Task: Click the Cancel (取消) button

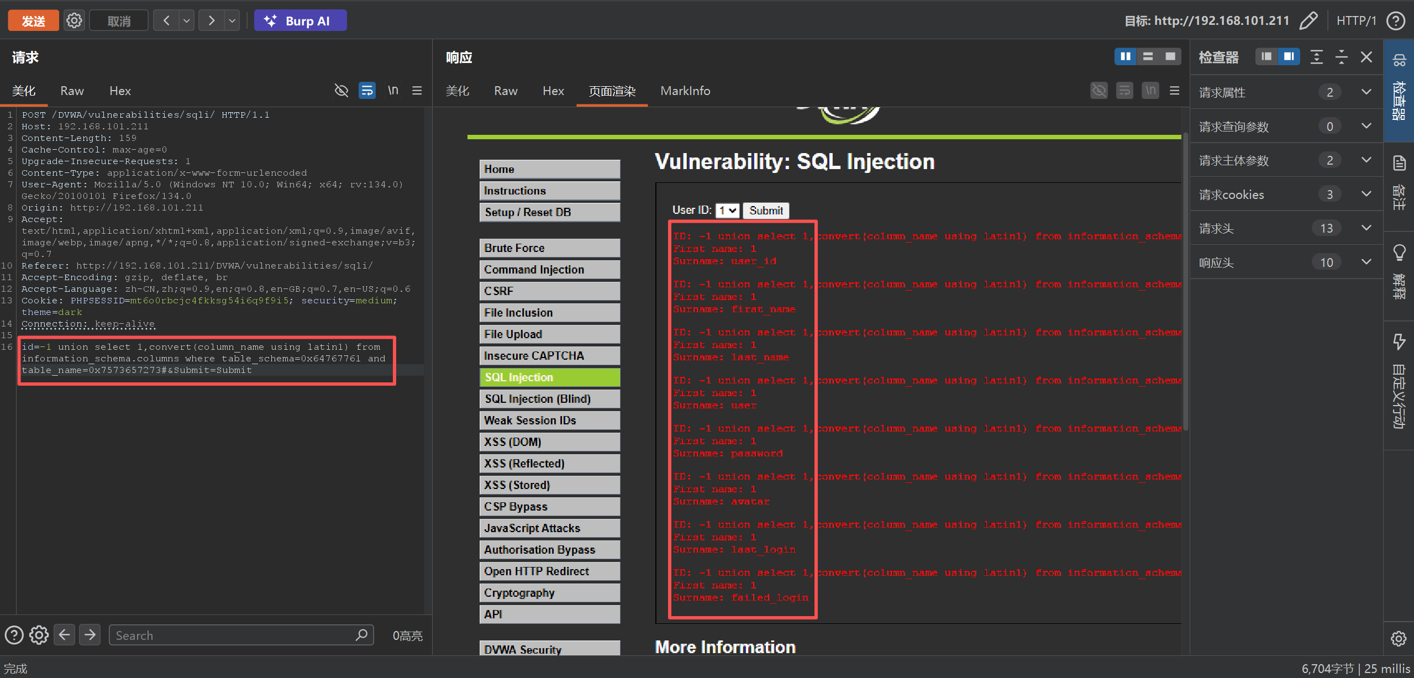Action: (119, 21)
